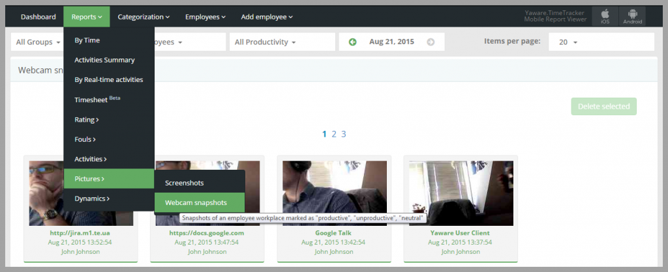The width and height of the screenshot is (668, 272).
Task: Click John Johnson under Google Talk snapshot
Action: point(334,252)
